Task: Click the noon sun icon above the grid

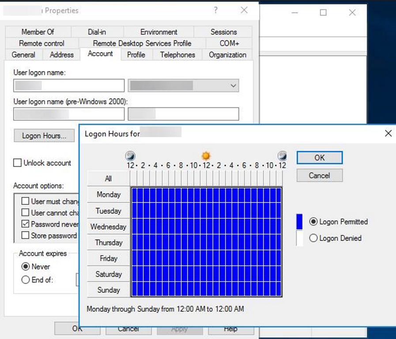Action: click(206, 156)
